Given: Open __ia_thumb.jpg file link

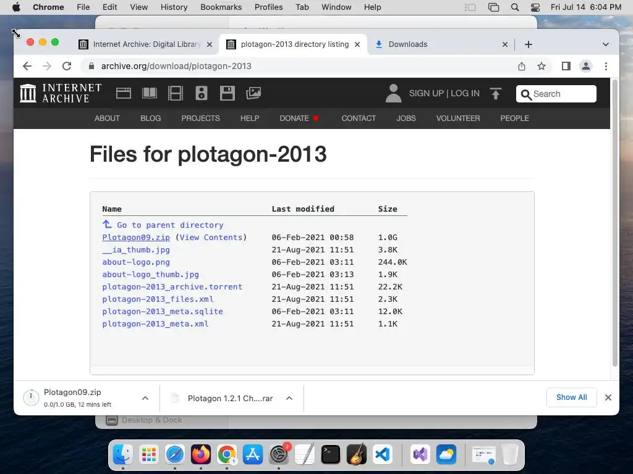Looking at the screenshot, I should click(136, 249).
